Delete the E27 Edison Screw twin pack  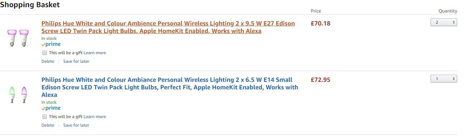(48, 61)
